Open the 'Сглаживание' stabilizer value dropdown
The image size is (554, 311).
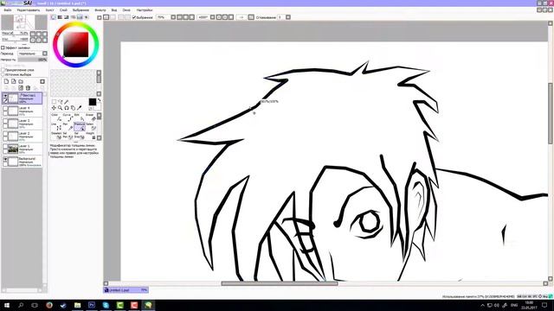(x=288, y=17)
